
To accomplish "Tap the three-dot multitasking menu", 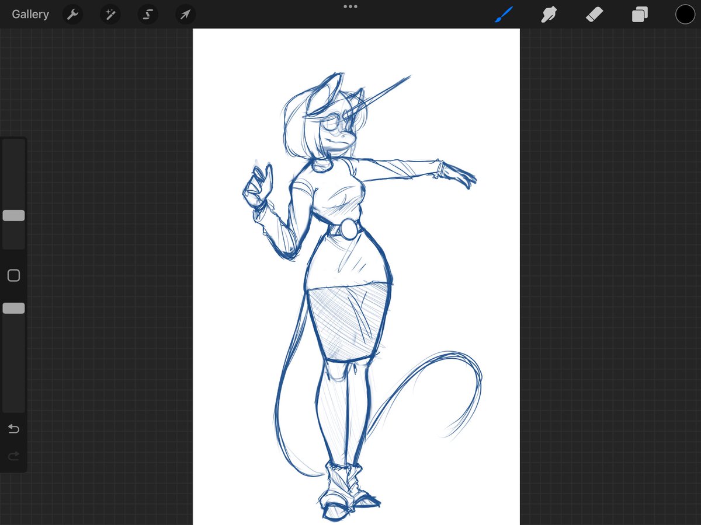I will [350, 6].
